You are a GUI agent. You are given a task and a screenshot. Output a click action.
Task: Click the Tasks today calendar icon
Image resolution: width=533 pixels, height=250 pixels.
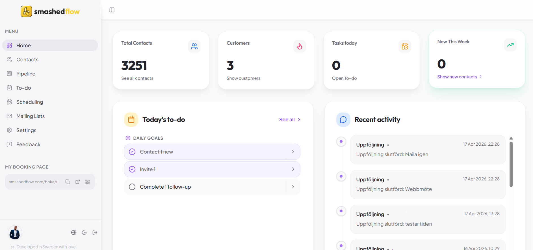(x=405, y=46)
